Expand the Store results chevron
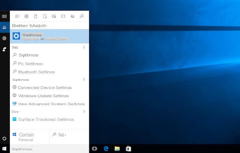240x153 pixels. 84,111
